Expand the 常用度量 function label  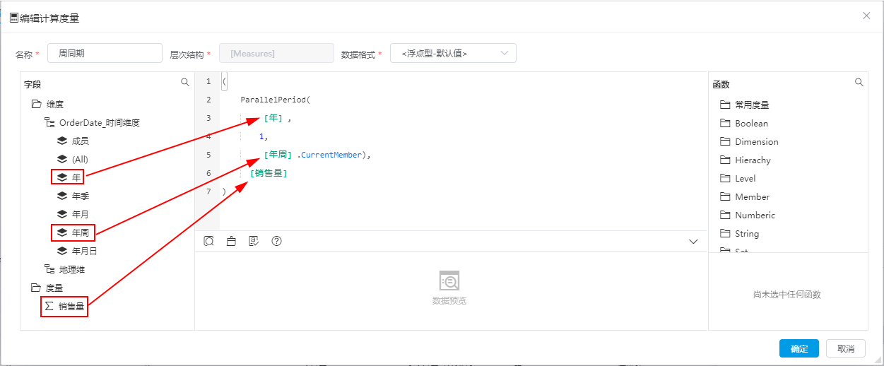[752, 105]
